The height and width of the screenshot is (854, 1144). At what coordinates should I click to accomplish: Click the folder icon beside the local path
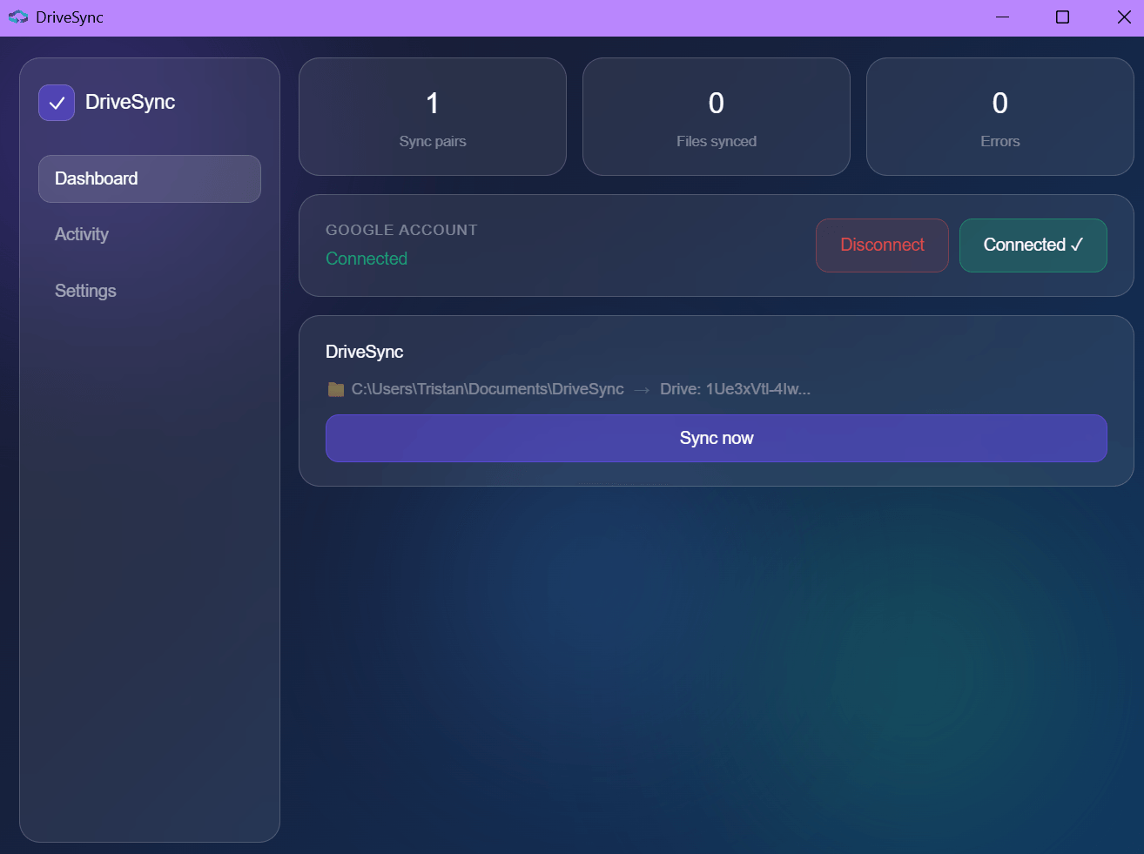tap(336, 389)
